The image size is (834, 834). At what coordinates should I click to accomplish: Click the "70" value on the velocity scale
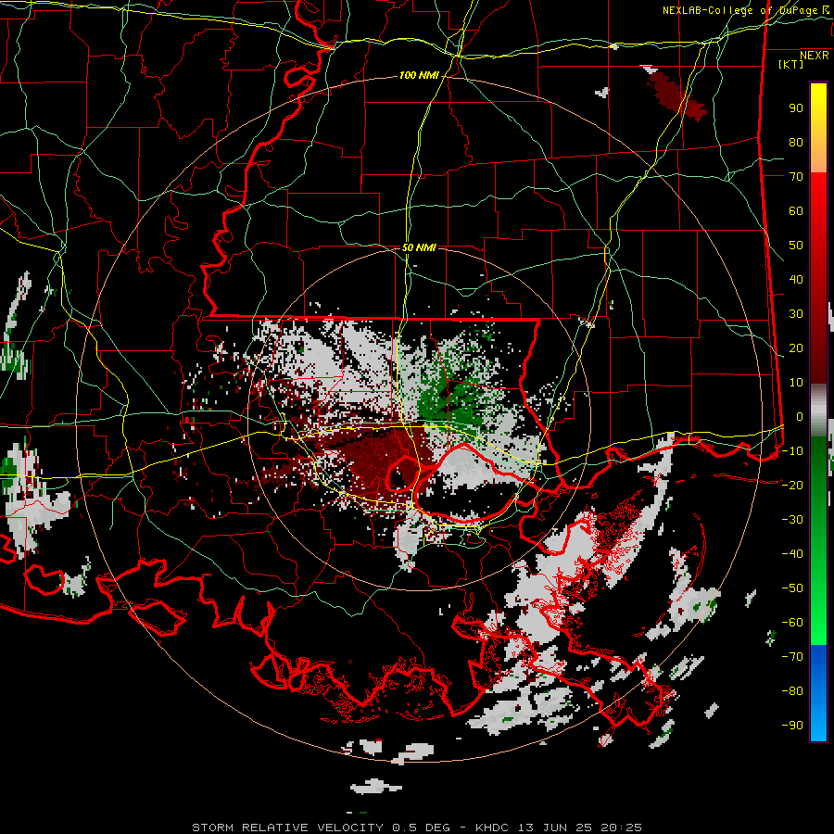point(796,177)
